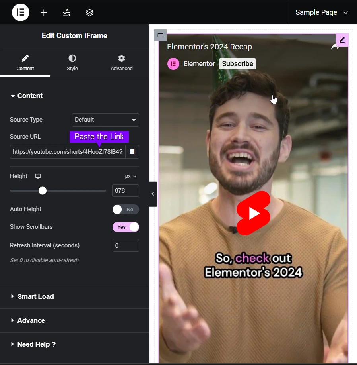Toggle the Auto Height switch

pos(126,210)
